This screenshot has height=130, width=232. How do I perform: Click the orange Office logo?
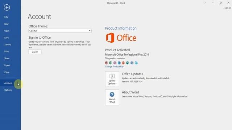click(121, 38)
